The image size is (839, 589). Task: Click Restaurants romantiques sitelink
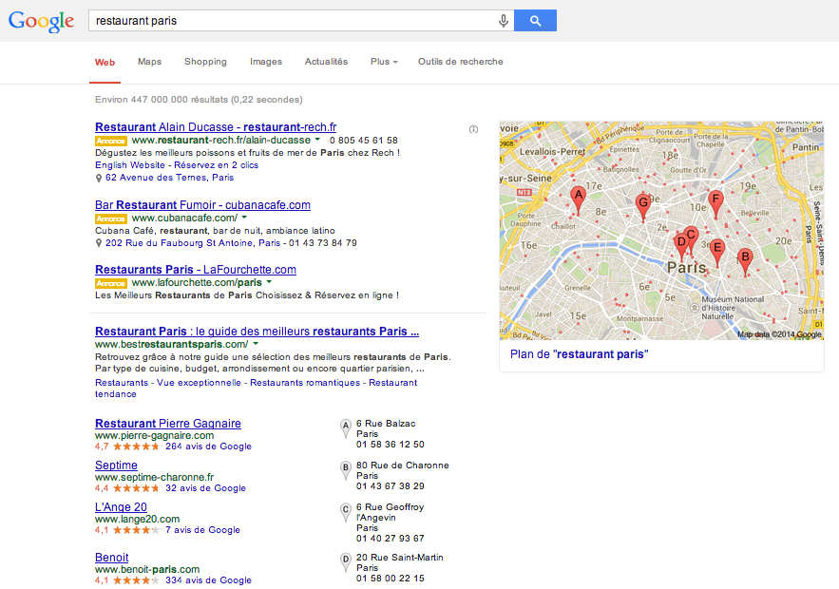click(x=305, y=383)
